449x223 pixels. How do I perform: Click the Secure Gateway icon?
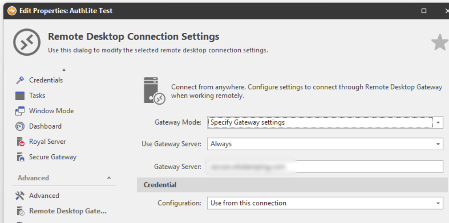(20, 157)
